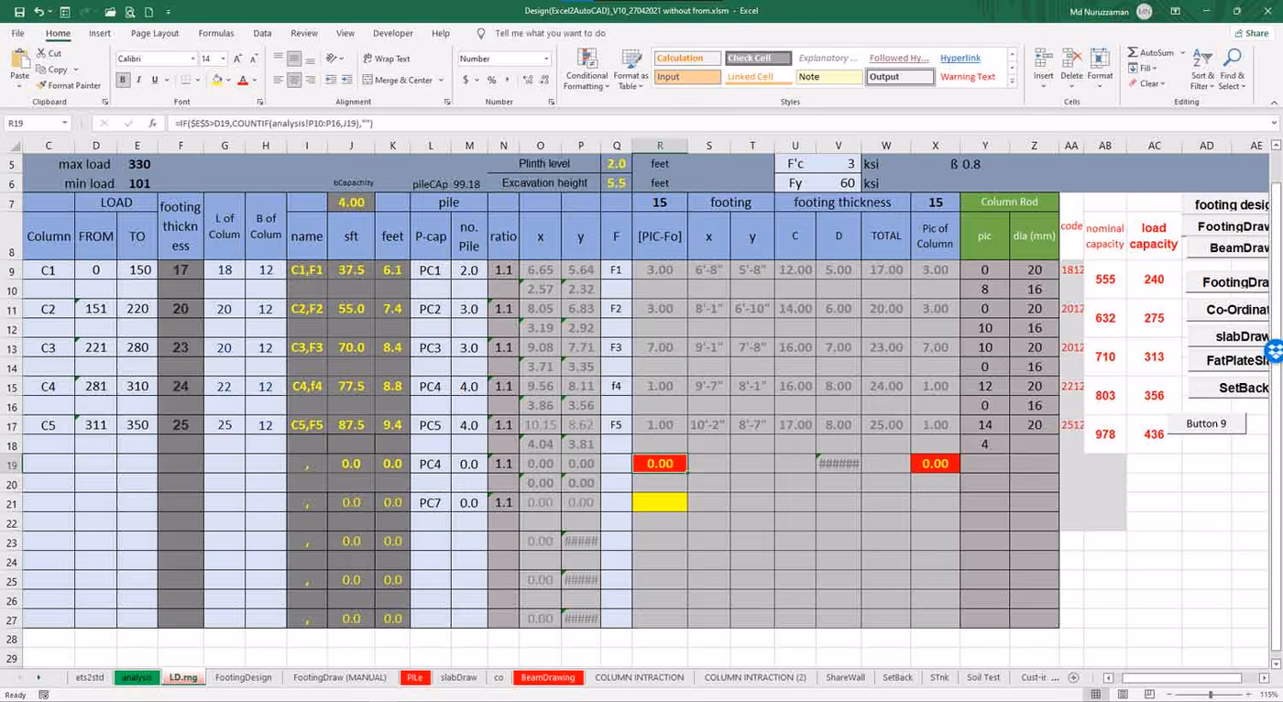Toggle underline formatting

pos(155,81)
